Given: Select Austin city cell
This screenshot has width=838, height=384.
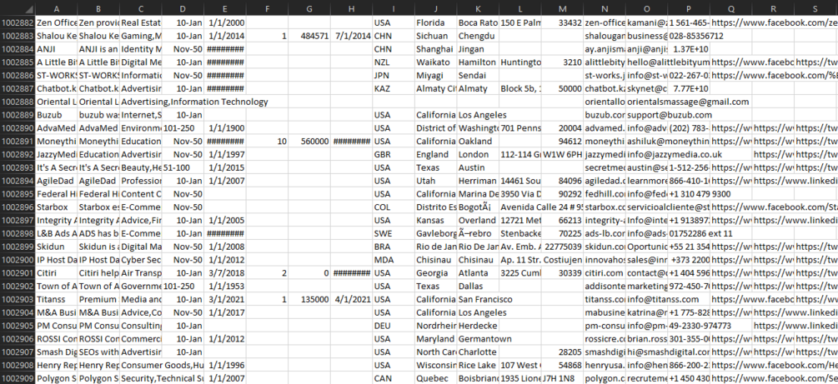Looking at the screenshot, I should point(478,167).
